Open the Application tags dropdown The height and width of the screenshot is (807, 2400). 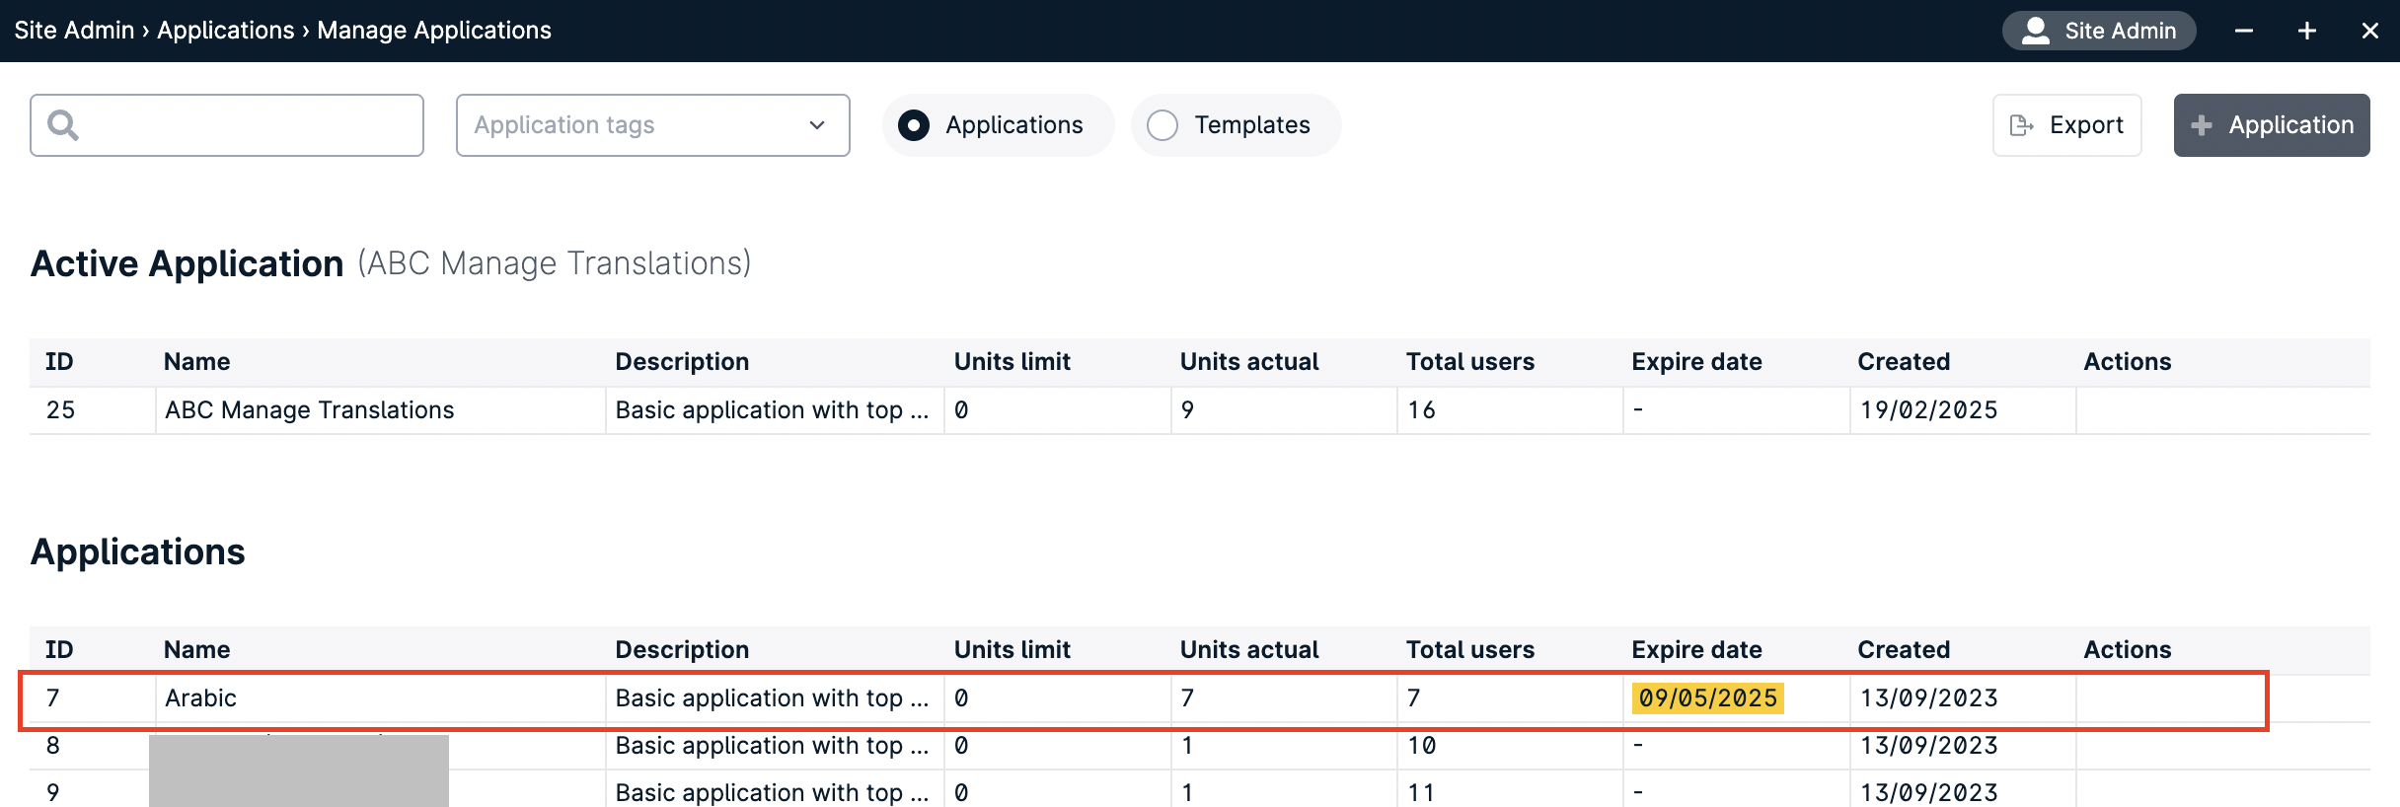653,125
